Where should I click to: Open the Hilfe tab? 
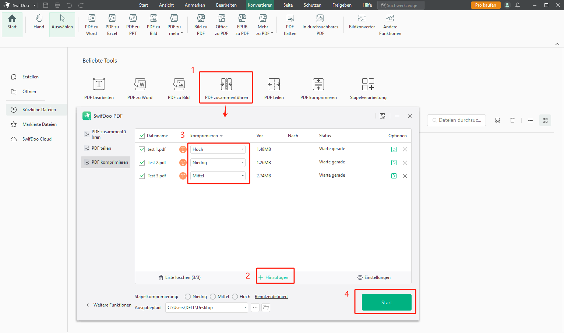(x=367, y=5)
